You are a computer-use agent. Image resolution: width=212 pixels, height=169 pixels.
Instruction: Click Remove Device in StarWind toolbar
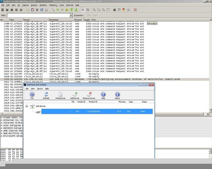(x=89, y=95)
